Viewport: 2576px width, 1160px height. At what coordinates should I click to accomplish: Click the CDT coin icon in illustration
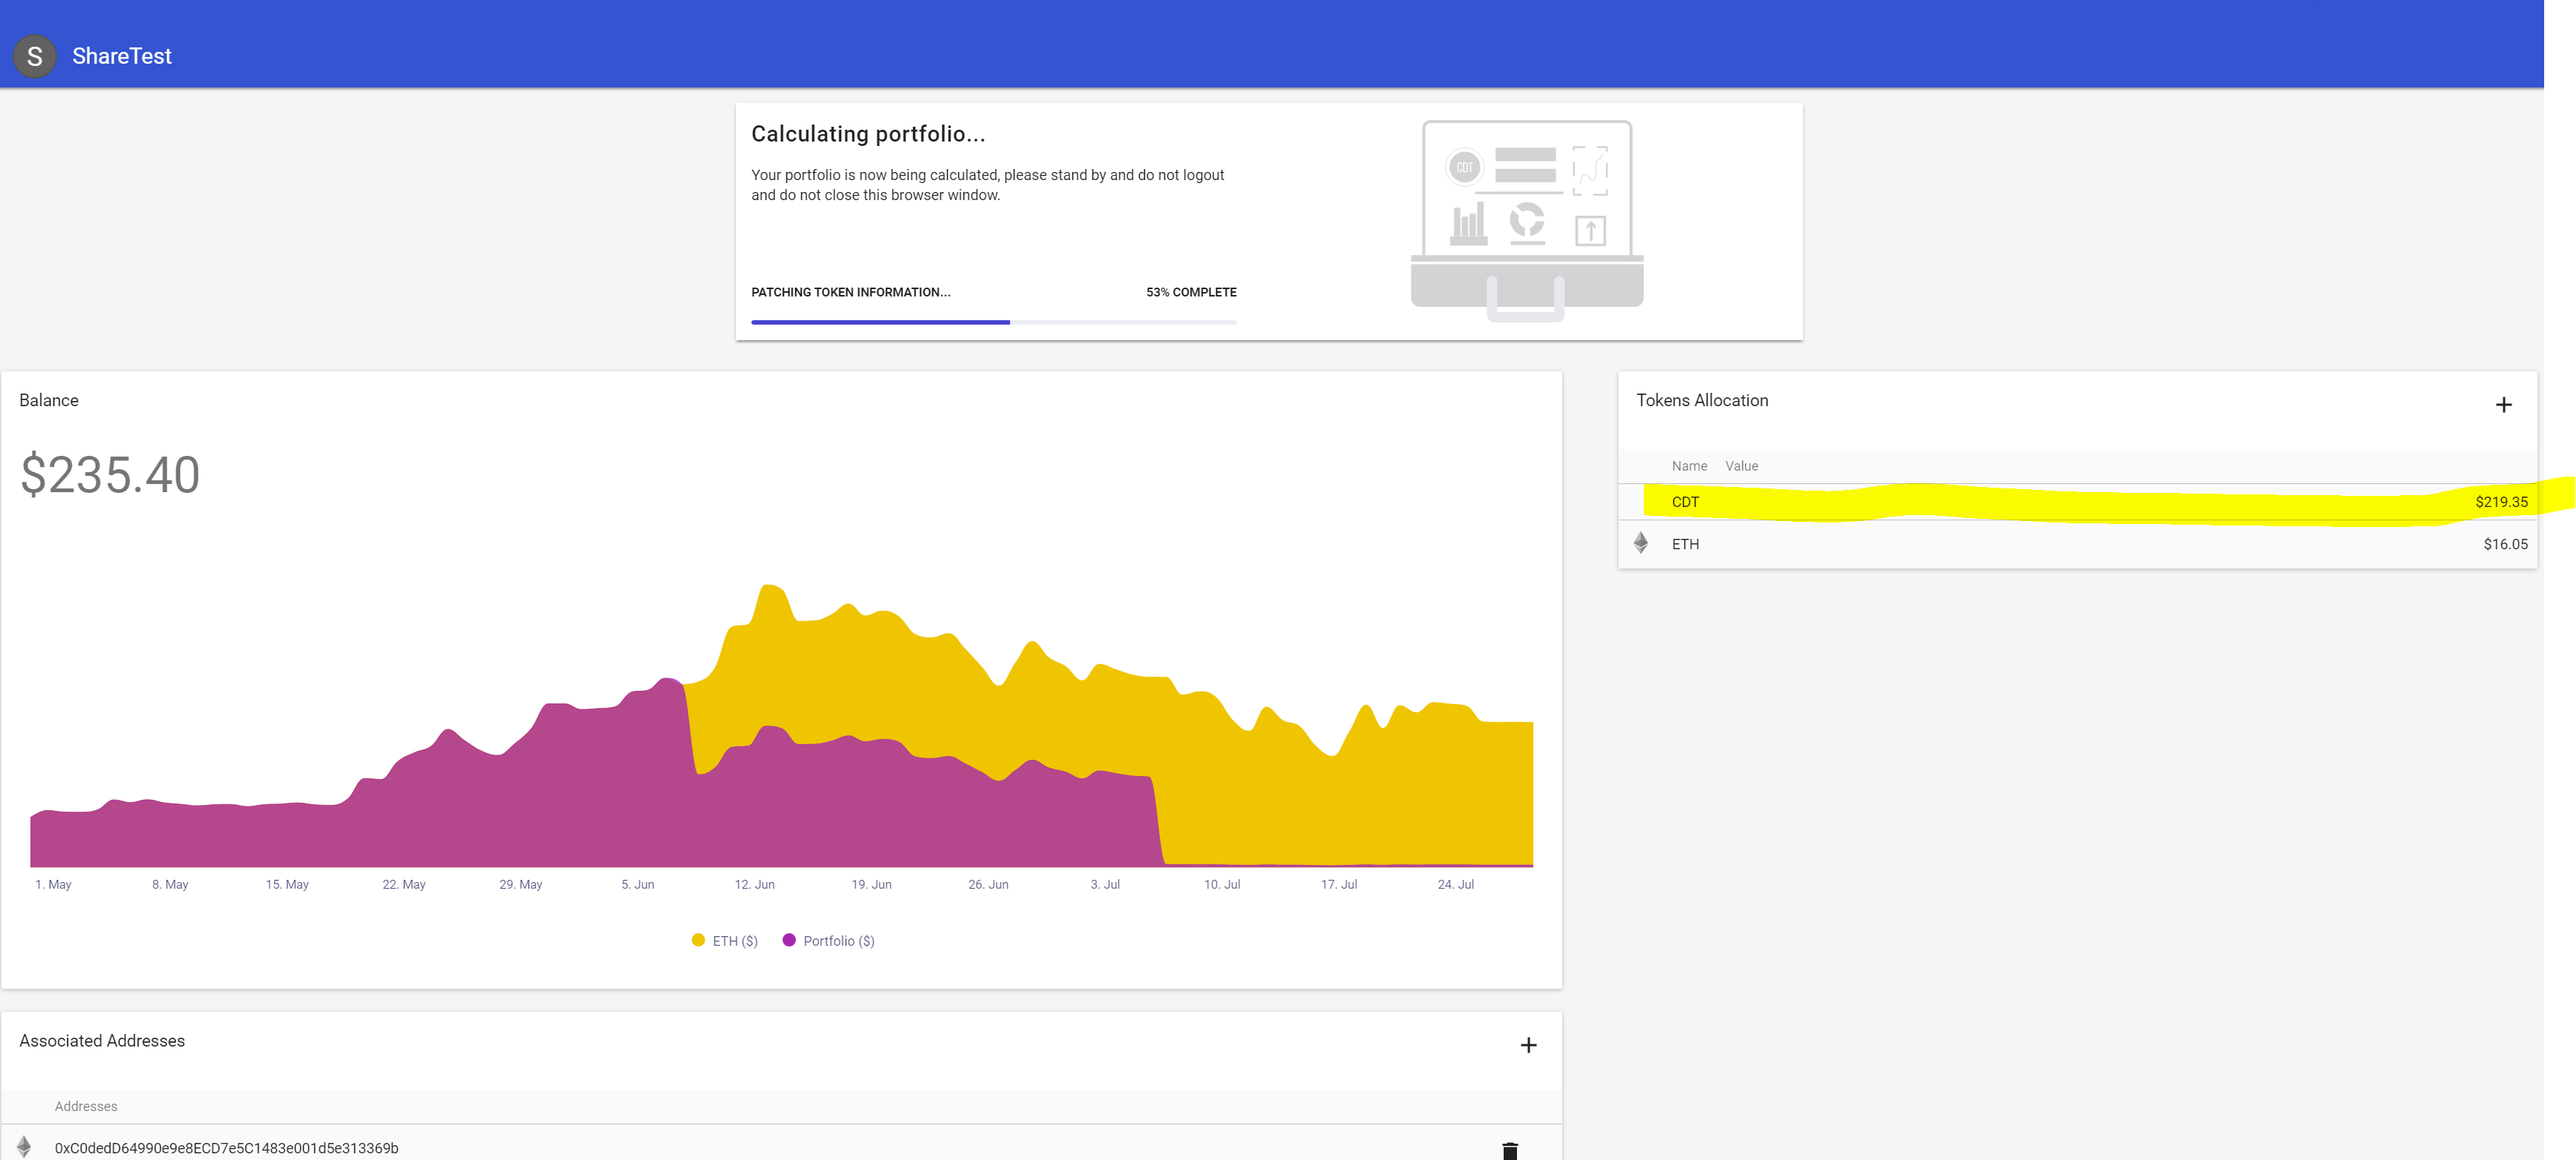pyautogui.click(x=1464, y=167)
